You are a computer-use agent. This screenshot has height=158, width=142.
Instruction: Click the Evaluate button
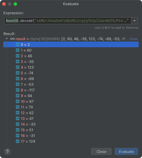[126, 151]
